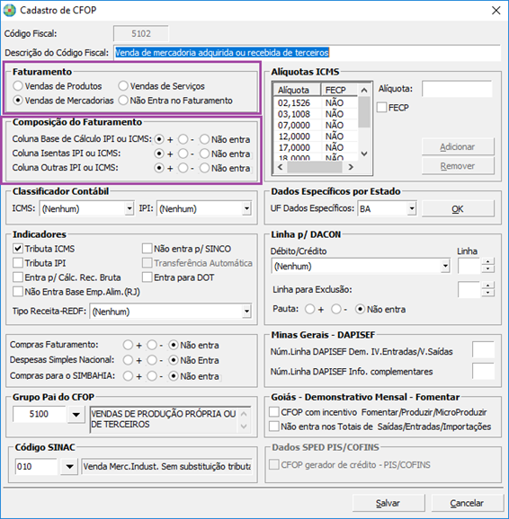Image resolution: width=509 pixels, height=519 pixels.
Task: Click Núm.Linha DAPISEF Dem. IV.Entradas/V.Saídas field
Action: [483, 350]
